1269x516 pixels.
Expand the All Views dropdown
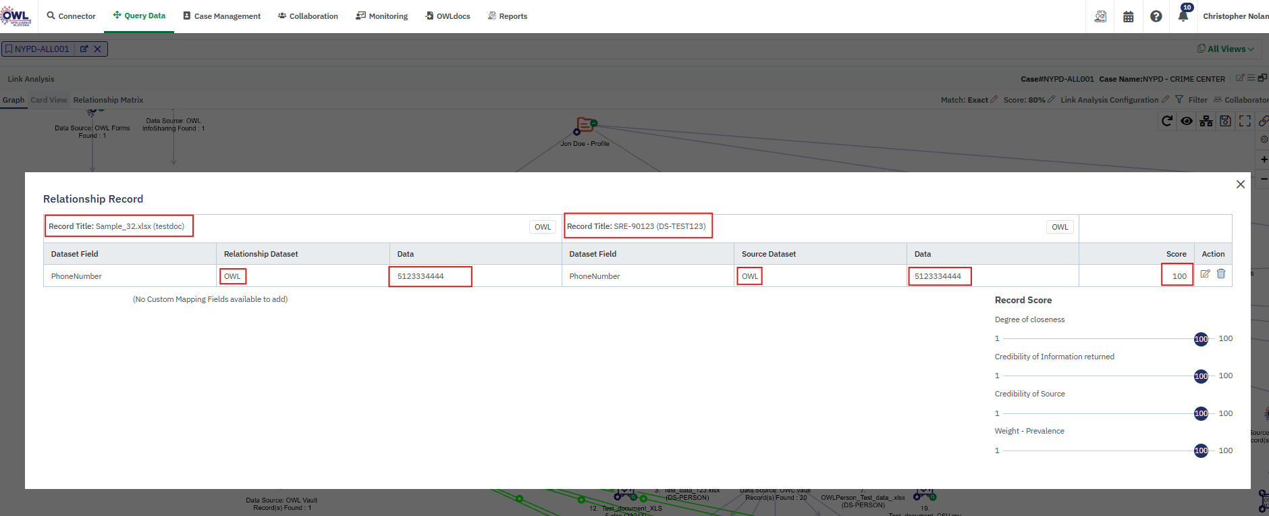1226,49
